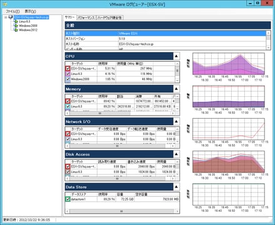
Task: Collapse the Data Store section
Action: point(176,187)
